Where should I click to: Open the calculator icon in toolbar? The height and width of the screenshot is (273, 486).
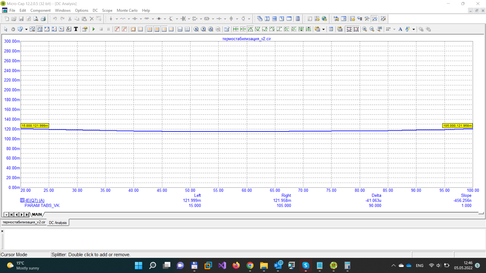point(298,19)
